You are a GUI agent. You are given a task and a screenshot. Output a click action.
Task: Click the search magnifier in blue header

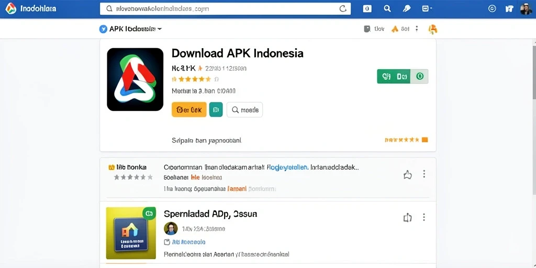[x=387, y=8]
